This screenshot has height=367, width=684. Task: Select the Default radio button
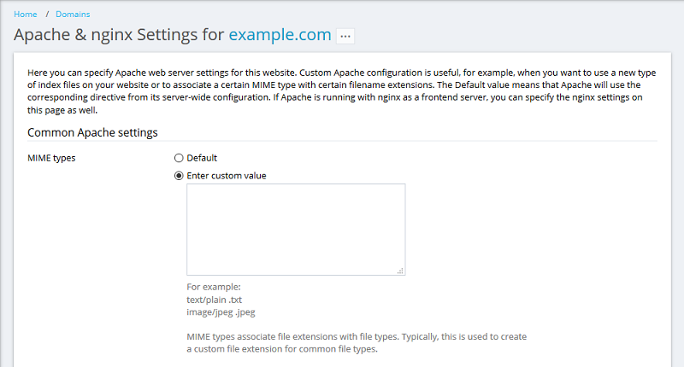[179, 158]
